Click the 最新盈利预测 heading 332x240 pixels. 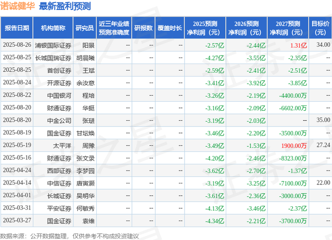[65, 6]
